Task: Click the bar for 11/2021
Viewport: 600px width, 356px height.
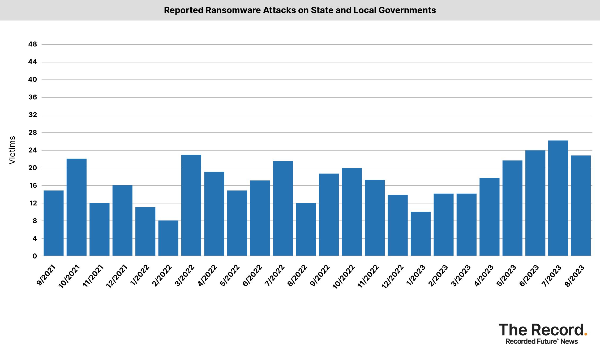Action: (100, 230)
